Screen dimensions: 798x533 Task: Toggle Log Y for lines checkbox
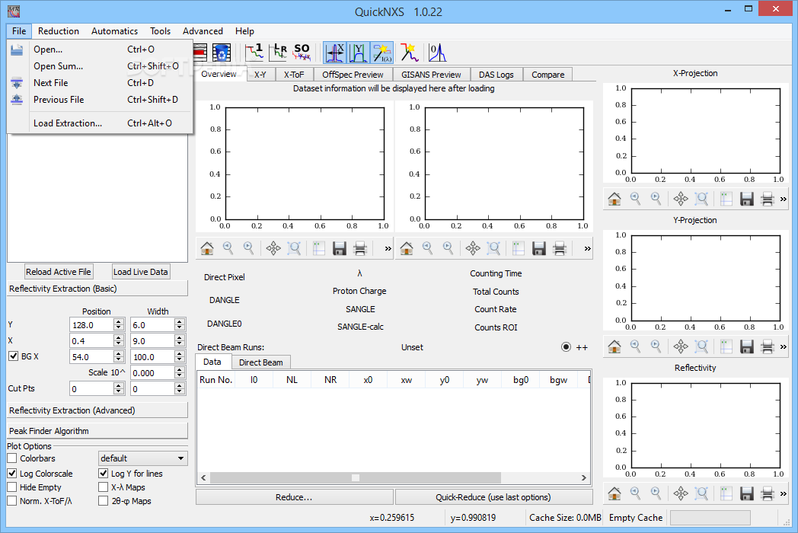coord(104,474)
